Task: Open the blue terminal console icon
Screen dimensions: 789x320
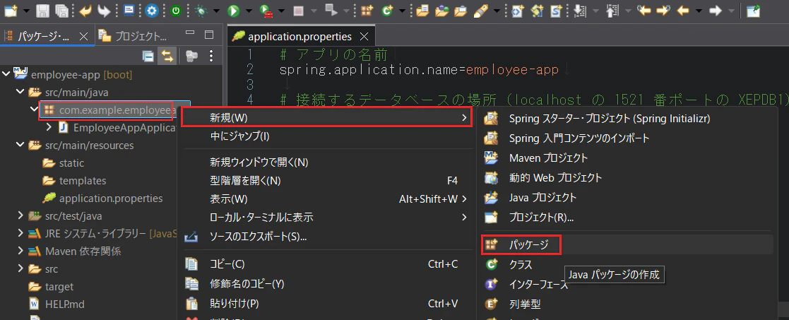Action: [x=129, y=11]
